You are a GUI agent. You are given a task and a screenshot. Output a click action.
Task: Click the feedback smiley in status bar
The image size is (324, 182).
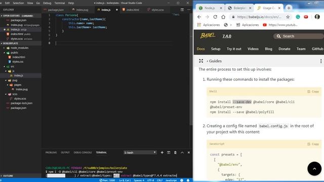coord(182,180)
